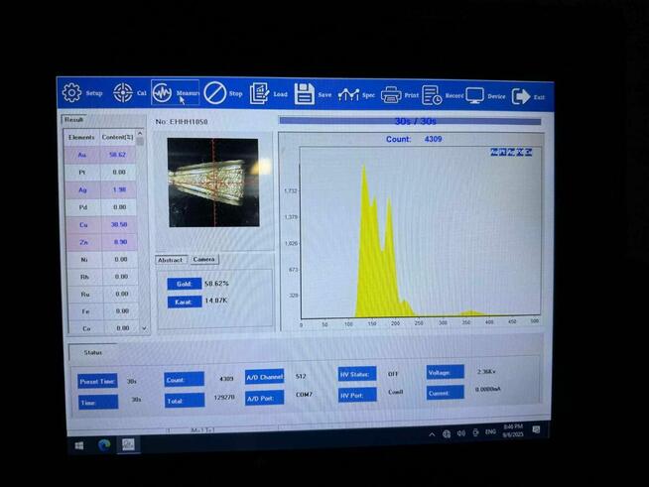This screenshot has height=487, width=649.
Task: Switch to the Abstract tab
Action: [x=171, y=259]
